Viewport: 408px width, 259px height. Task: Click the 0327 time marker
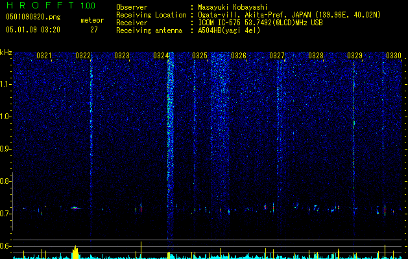[x=277, y=56]
